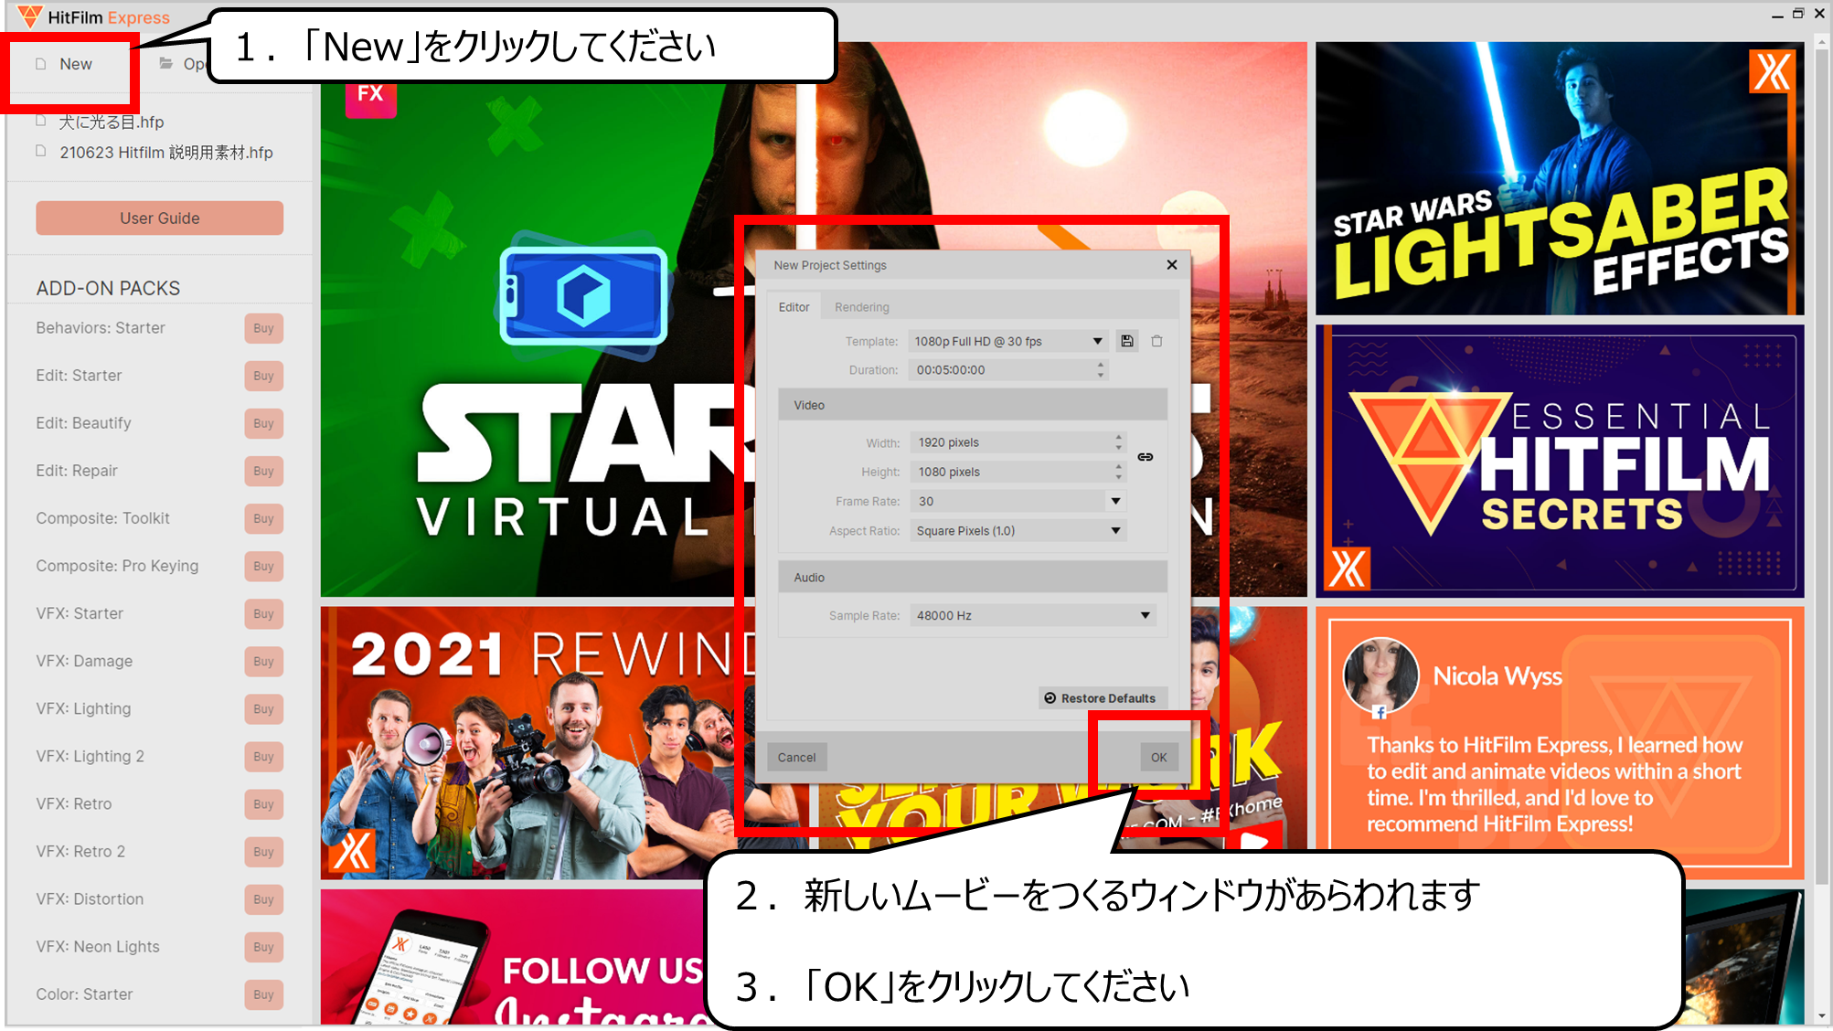
Task: Increase Width stepper arrow
Action: (1118, 437)
